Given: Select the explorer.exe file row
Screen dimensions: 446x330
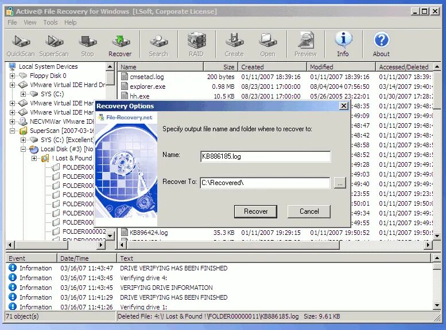Looking at the screenshot, I should coord(275,87).
